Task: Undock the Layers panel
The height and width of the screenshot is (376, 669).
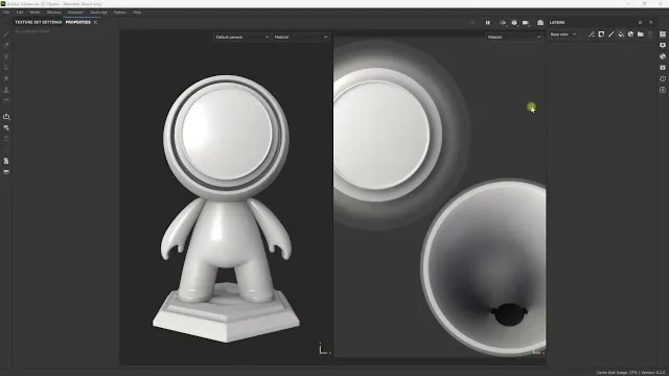Action: click(x=640, y=22)
